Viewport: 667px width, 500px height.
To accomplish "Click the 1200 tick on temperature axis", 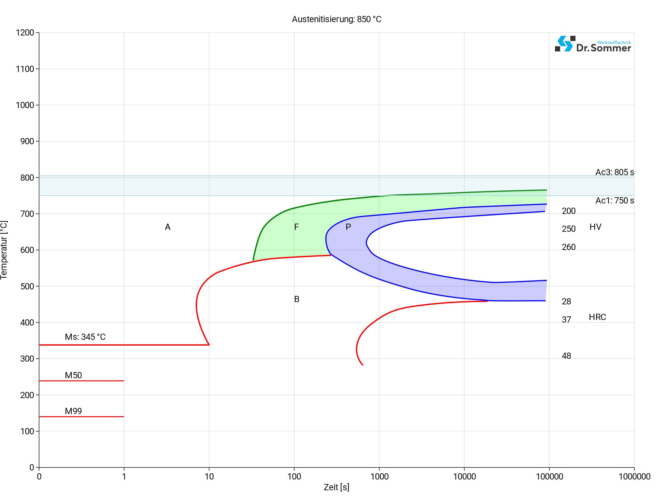I will 25,33.
